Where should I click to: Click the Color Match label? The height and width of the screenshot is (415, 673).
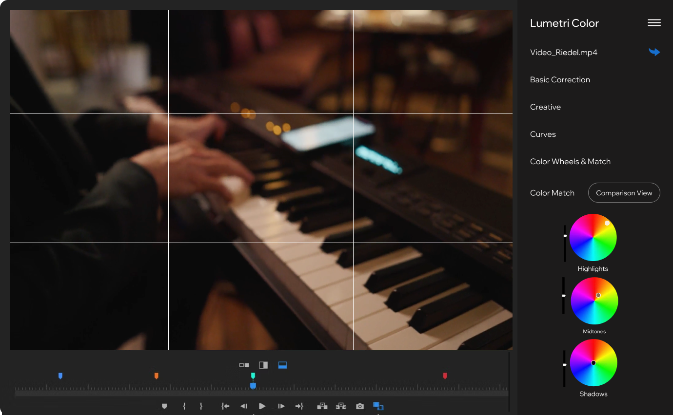(552, 193)
